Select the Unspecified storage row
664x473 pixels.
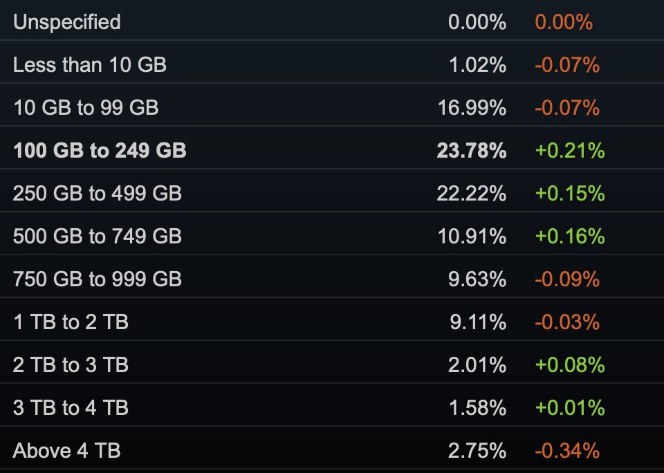click(332, 21)
